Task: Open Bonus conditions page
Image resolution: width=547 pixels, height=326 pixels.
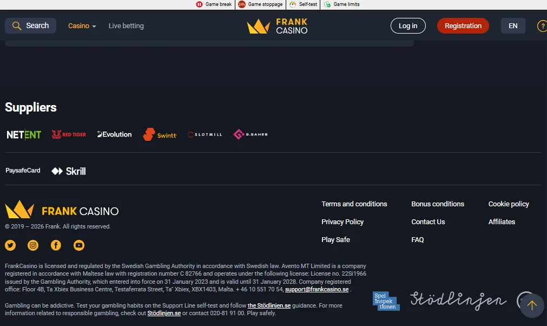Action: coord(438,204)
